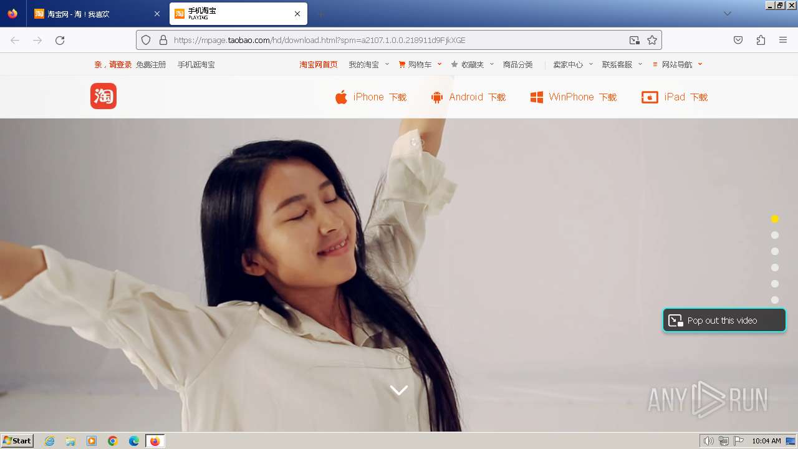Viewport: 798px width, 449px height.
Task: Click the clock in system tray
Action: 766,441
